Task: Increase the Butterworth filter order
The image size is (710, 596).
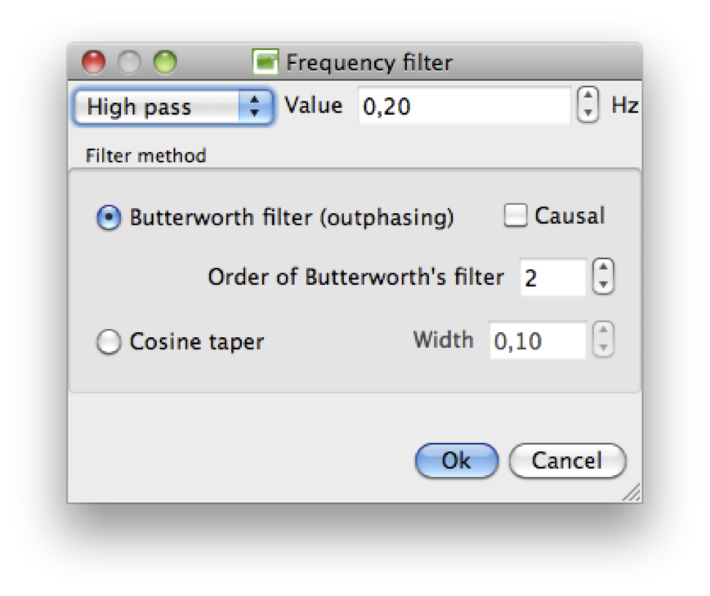Action: tap(602, 270)
